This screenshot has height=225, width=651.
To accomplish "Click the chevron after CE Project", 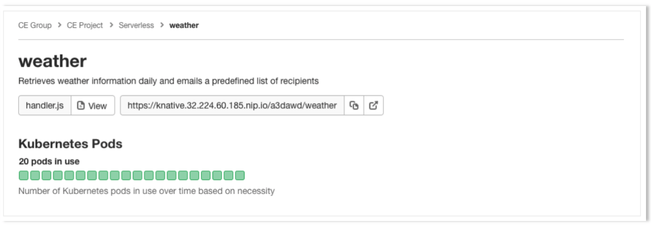I will pyautogui.click(x=111, y=25).
